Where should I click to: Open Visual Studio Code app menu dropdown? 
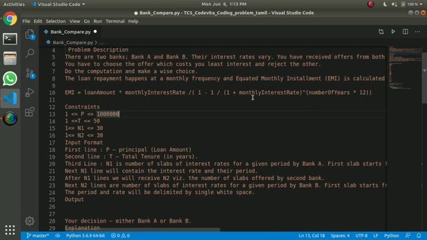click(x=58, y=5)
